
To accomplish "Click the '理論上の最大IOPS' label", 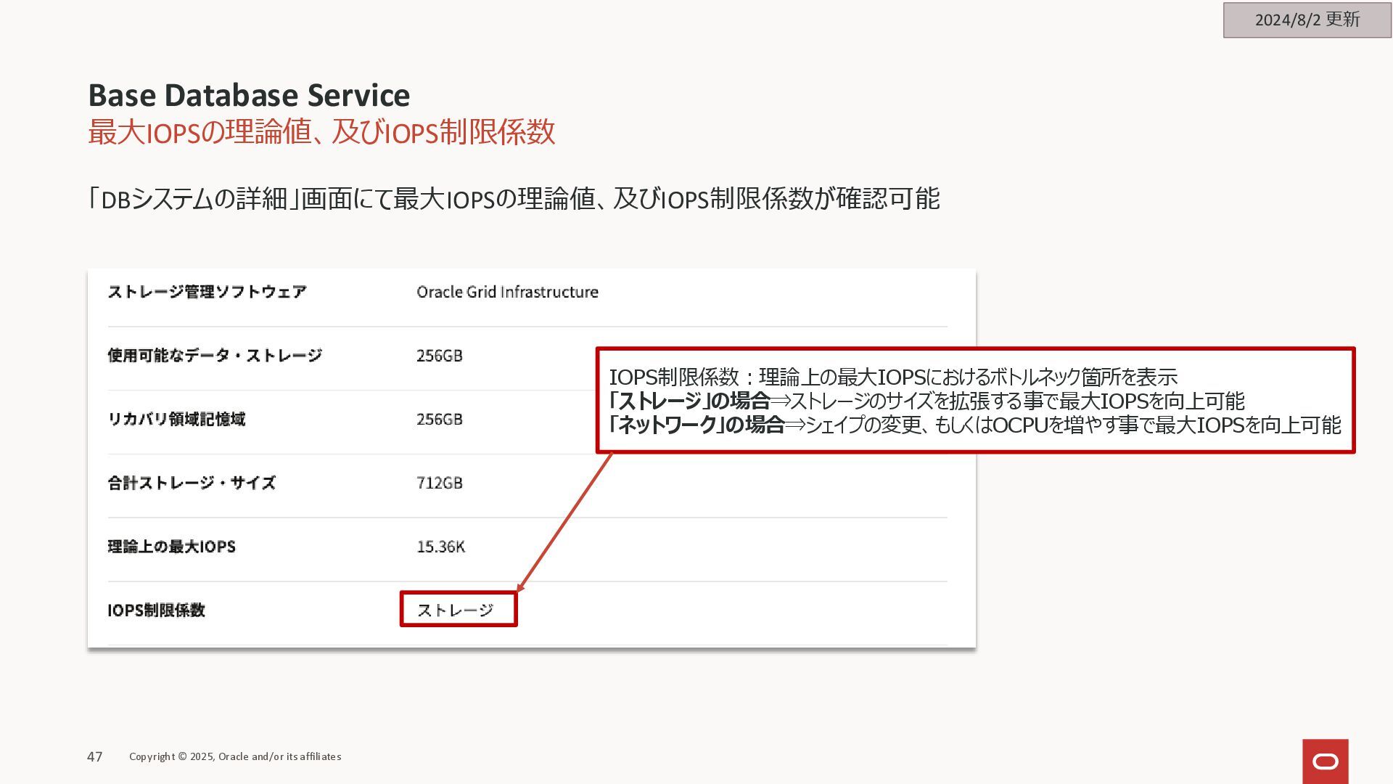I will [171, 547].
